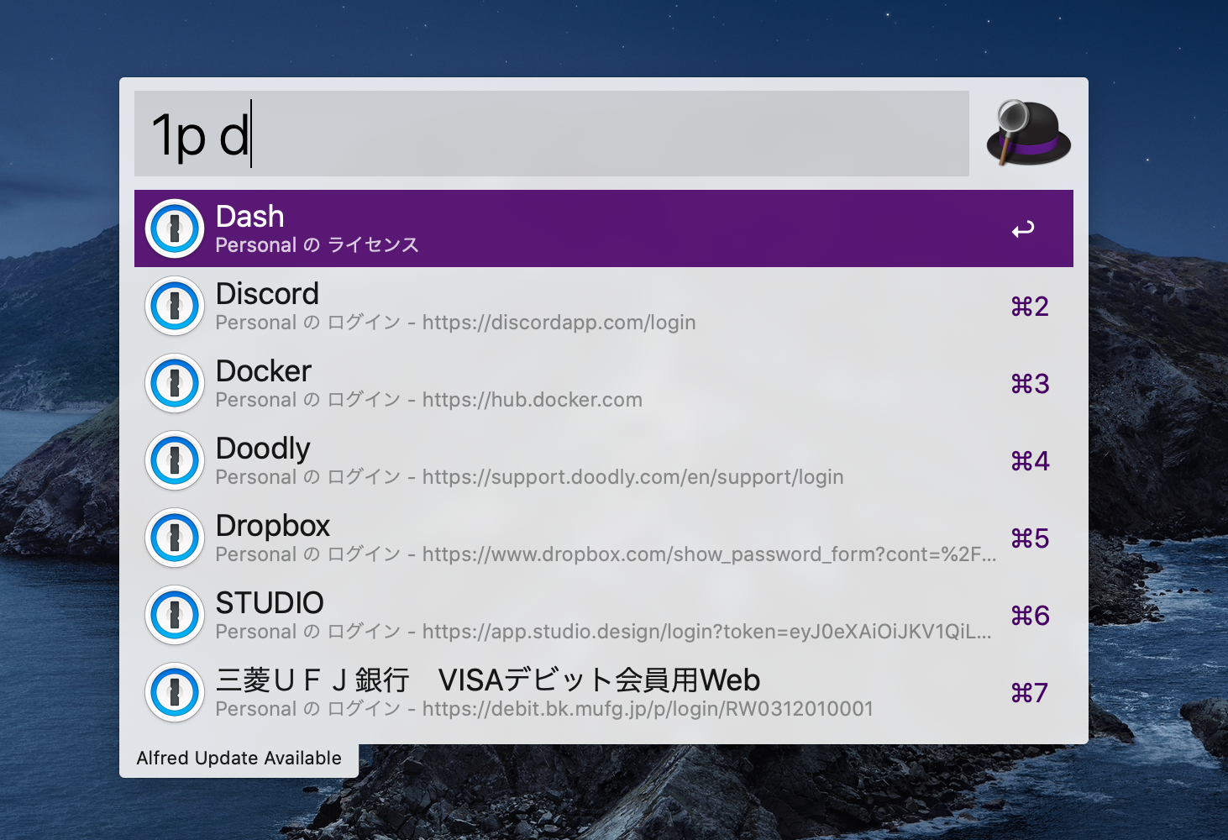Screen dimensions: 1228x840
Task: Click the ⌘4 shortcut label for Doodly
Action: pyautogui.click(x=1030, y=461)
